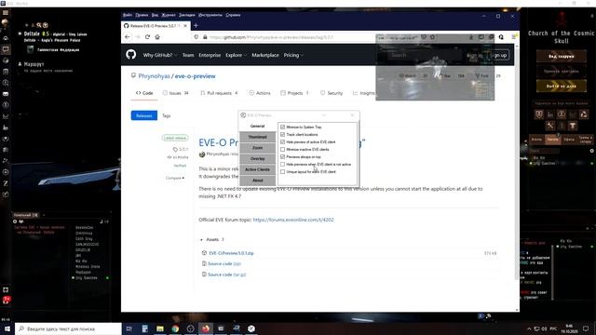
Task: Click the shield-shaped icon in station services
Action: click(x=539, y=114)
